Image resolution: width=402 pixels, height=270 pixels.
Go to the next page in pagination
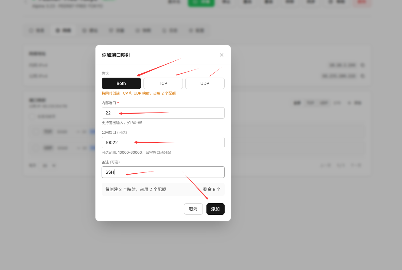pyautogui.click(x=355, y=166)
